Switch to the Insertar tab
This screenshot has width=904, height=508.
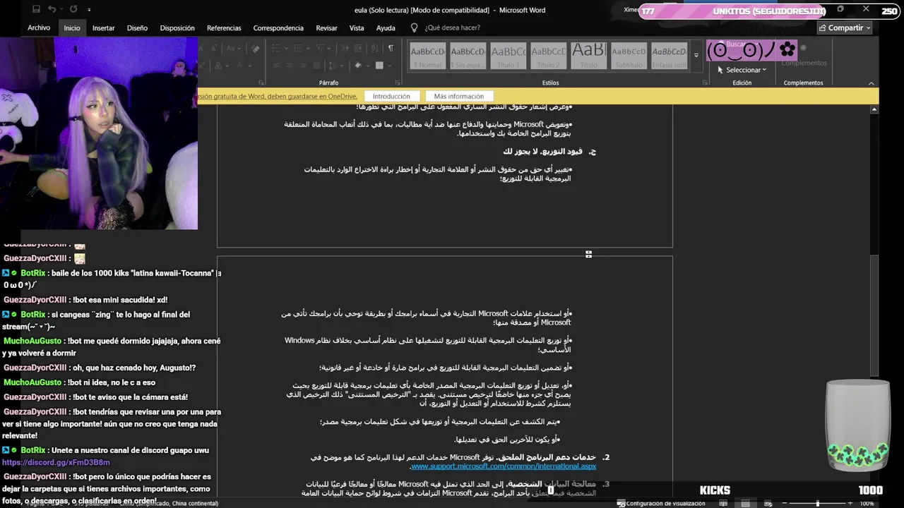(103, 28)
